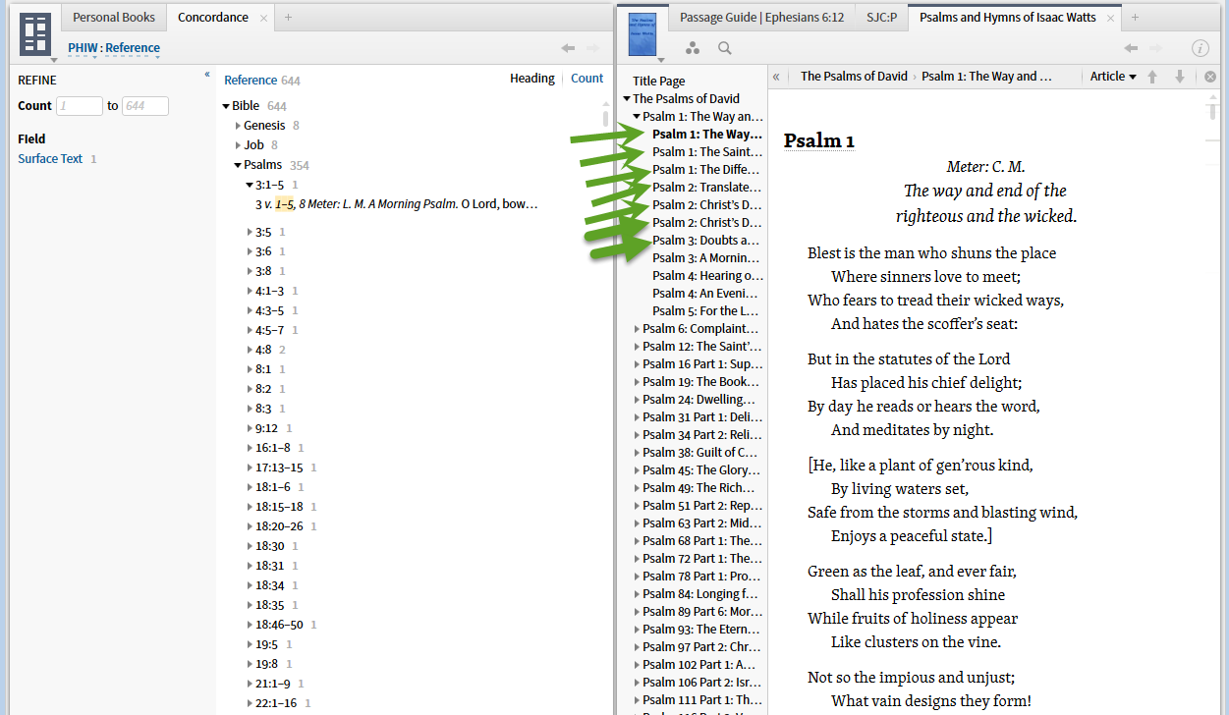Viewport: 1229px width, 715px height.
Task: Select Psalm 4: An Eveni in contents
Action: [707, 293]
